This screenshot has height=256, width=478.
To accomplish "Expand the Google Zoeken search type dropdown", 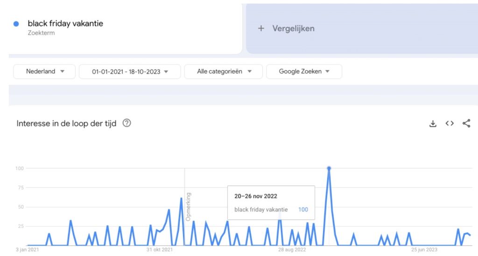I will (x=304, y=71).
